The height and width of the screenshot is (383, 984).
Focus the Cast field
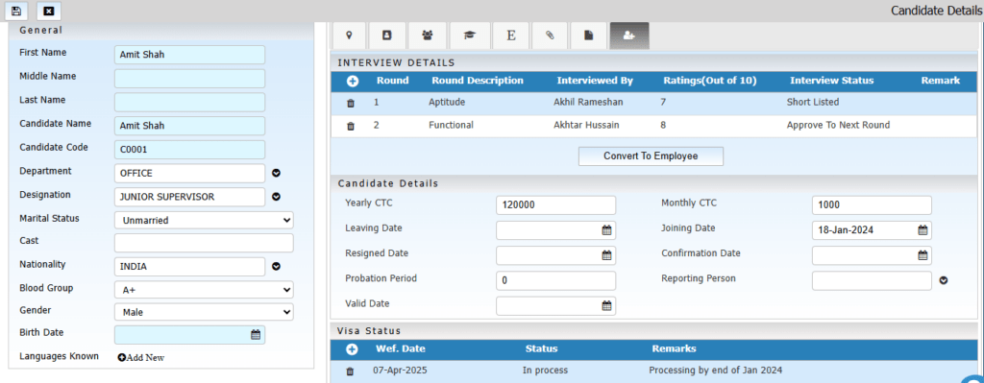click(204, 243)
